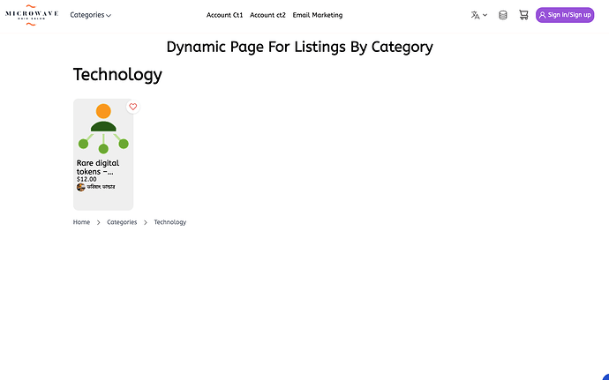Image resolution: width=609 pixels, height=380 pixels.
Task: Click the Technology breadcrumb link
Action: click(170, 222)
